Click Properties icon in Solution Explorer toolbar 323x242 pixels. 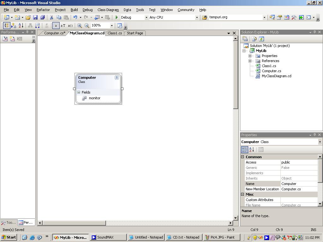coord(245,39)
